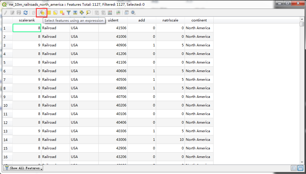
Task: Click uident cell 40406
Action: [x=113, y=122]
